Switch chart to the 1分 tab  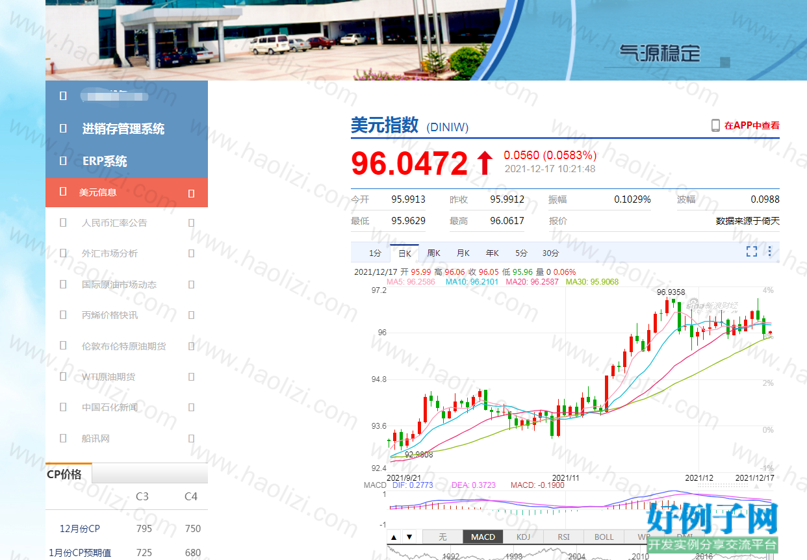pos(375,253)
